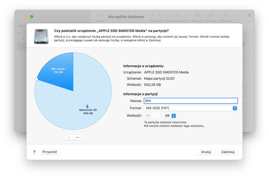
Task: Click the yellow minimize window button
Action: (x=27, y=17)
